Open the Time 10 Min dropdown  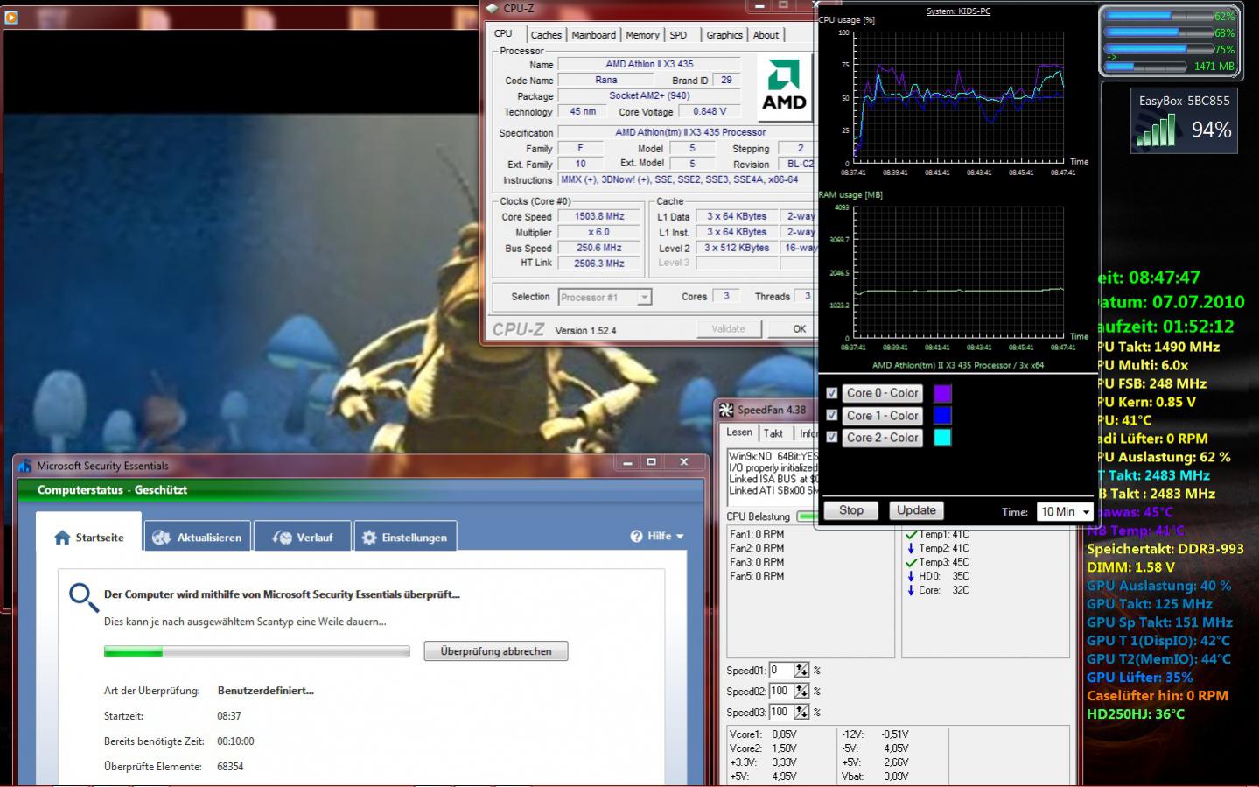1065,511
